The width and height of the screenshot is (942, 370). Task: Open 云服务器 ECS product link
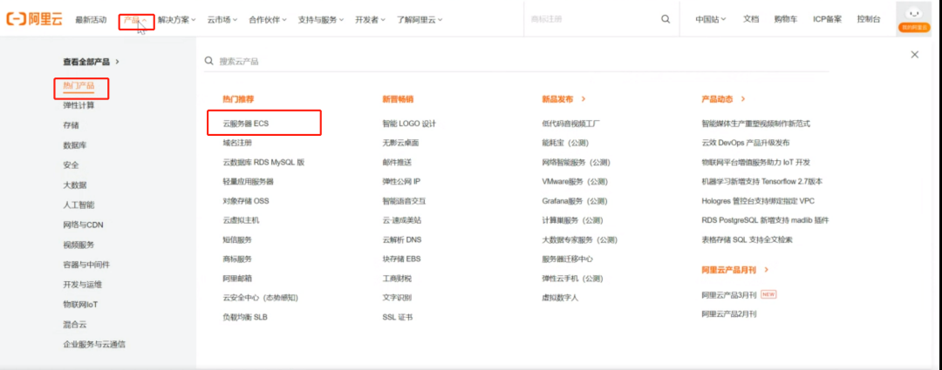246,124
